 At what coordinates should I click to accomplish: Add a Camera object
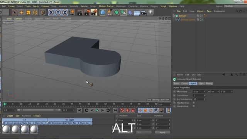coord(144,12)
